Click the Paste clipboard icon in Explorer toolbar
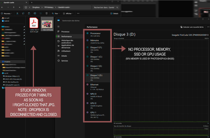 pyautogui.click(x=29, y=13)
